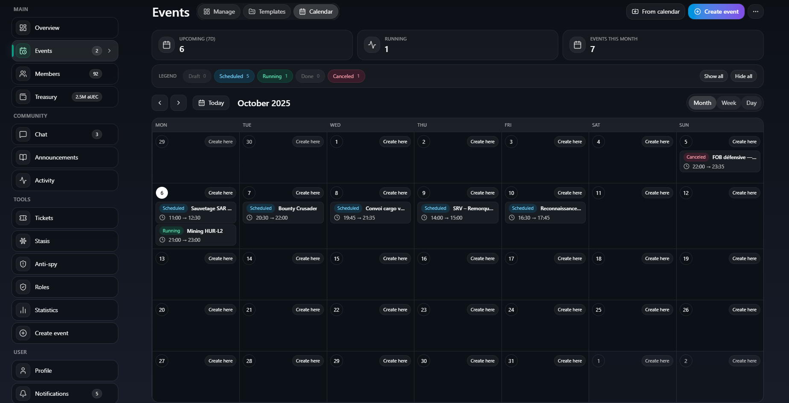Click the Tickets icon in Tools

click(23, 218)
